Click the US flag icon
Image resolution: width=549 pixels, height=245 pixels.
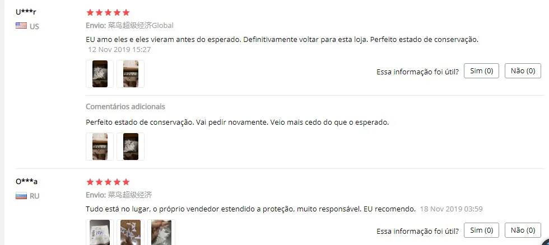pyautogui.click(x=21, y=26)
